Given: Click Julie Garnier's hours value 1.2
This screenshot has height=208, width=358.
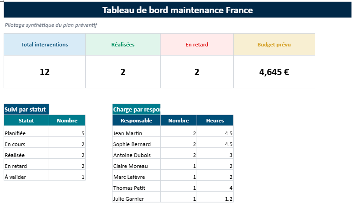Looking at the screenshot, I should [215, 198].
